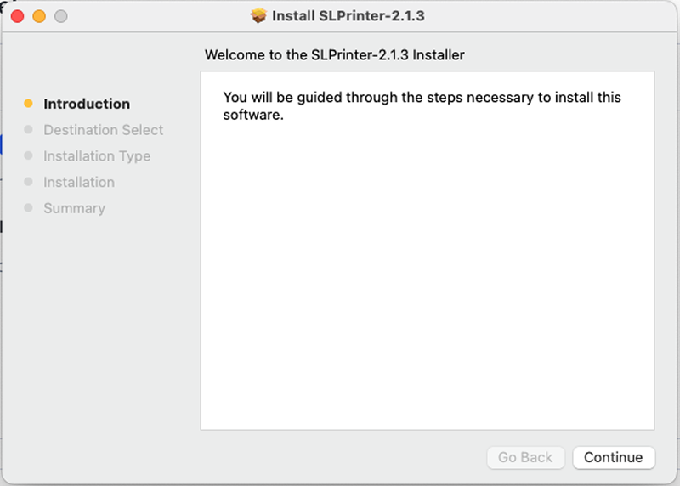Click the Install SLPrinter-2.1.3 window title
This screenshot has width=680, height=486.
tap(348, 16)
